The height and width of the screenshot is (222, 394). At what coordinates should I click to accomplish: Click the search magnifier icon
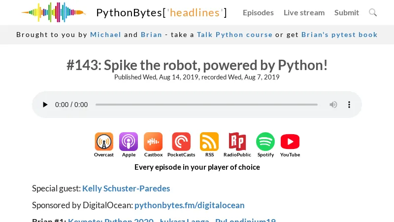coord(373,12)
